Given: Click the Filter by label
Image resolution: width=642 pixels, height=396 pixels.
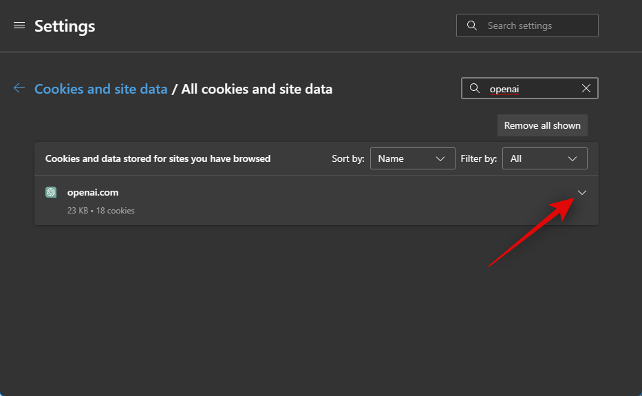Looking at the screenshot, I should [479, 158].
